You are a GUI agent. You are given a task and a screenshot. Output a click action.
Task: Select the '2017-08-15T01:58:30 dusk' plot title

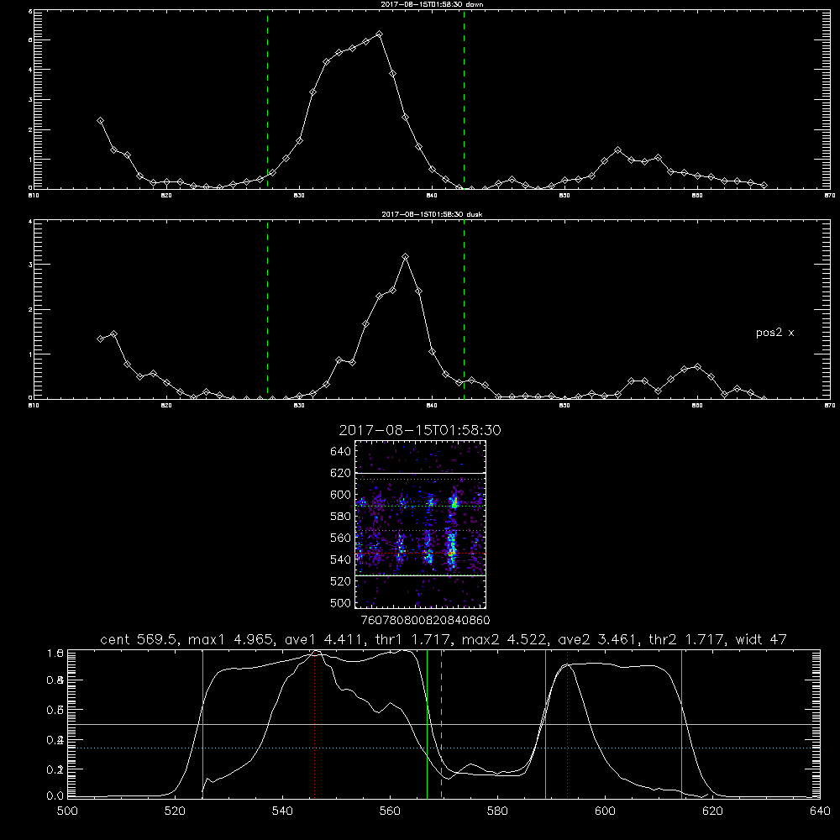click(432, 214)
